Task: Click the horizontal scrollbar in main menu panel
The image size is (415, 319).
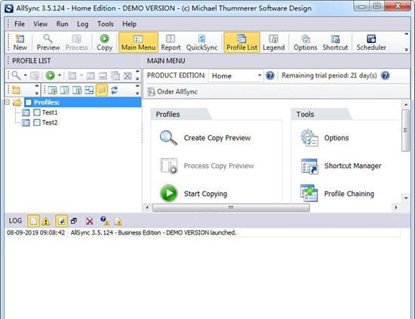Action: [231, 207]
